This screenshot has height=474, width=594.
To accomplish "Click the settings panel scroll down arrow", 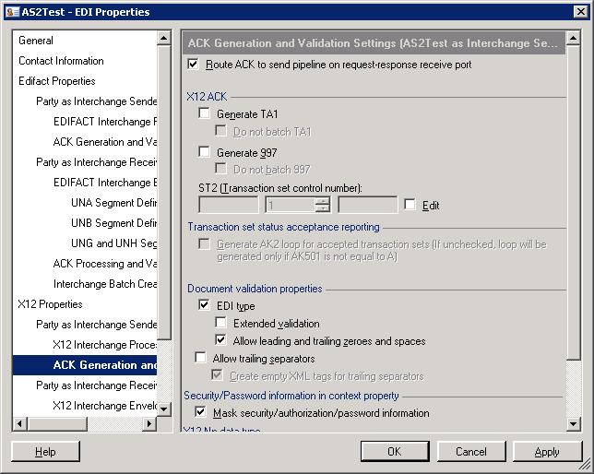I will coord(573,424).
